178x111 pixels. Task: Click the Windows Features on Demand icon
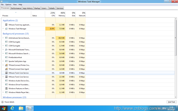(6, 88)
